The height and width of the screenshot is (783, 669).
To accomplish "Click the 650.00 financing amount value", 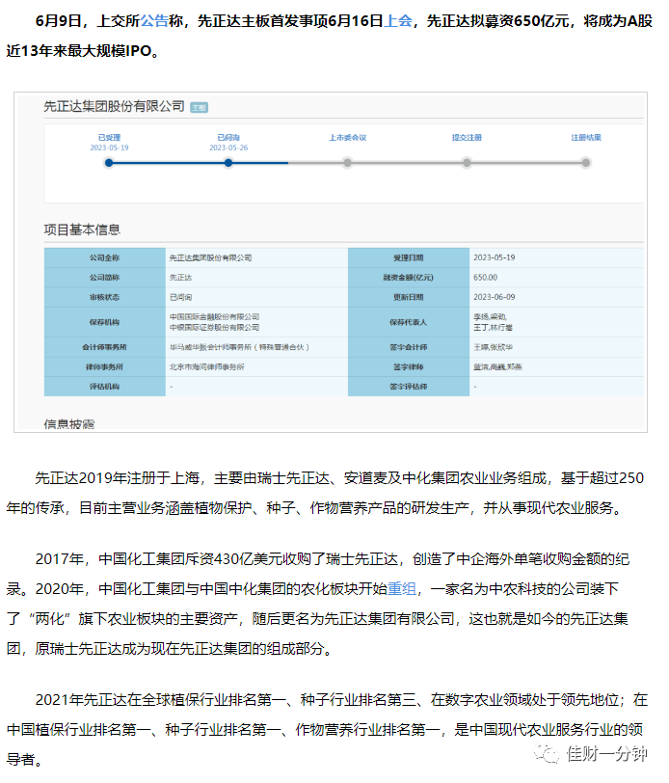I will tap(485, 277).
